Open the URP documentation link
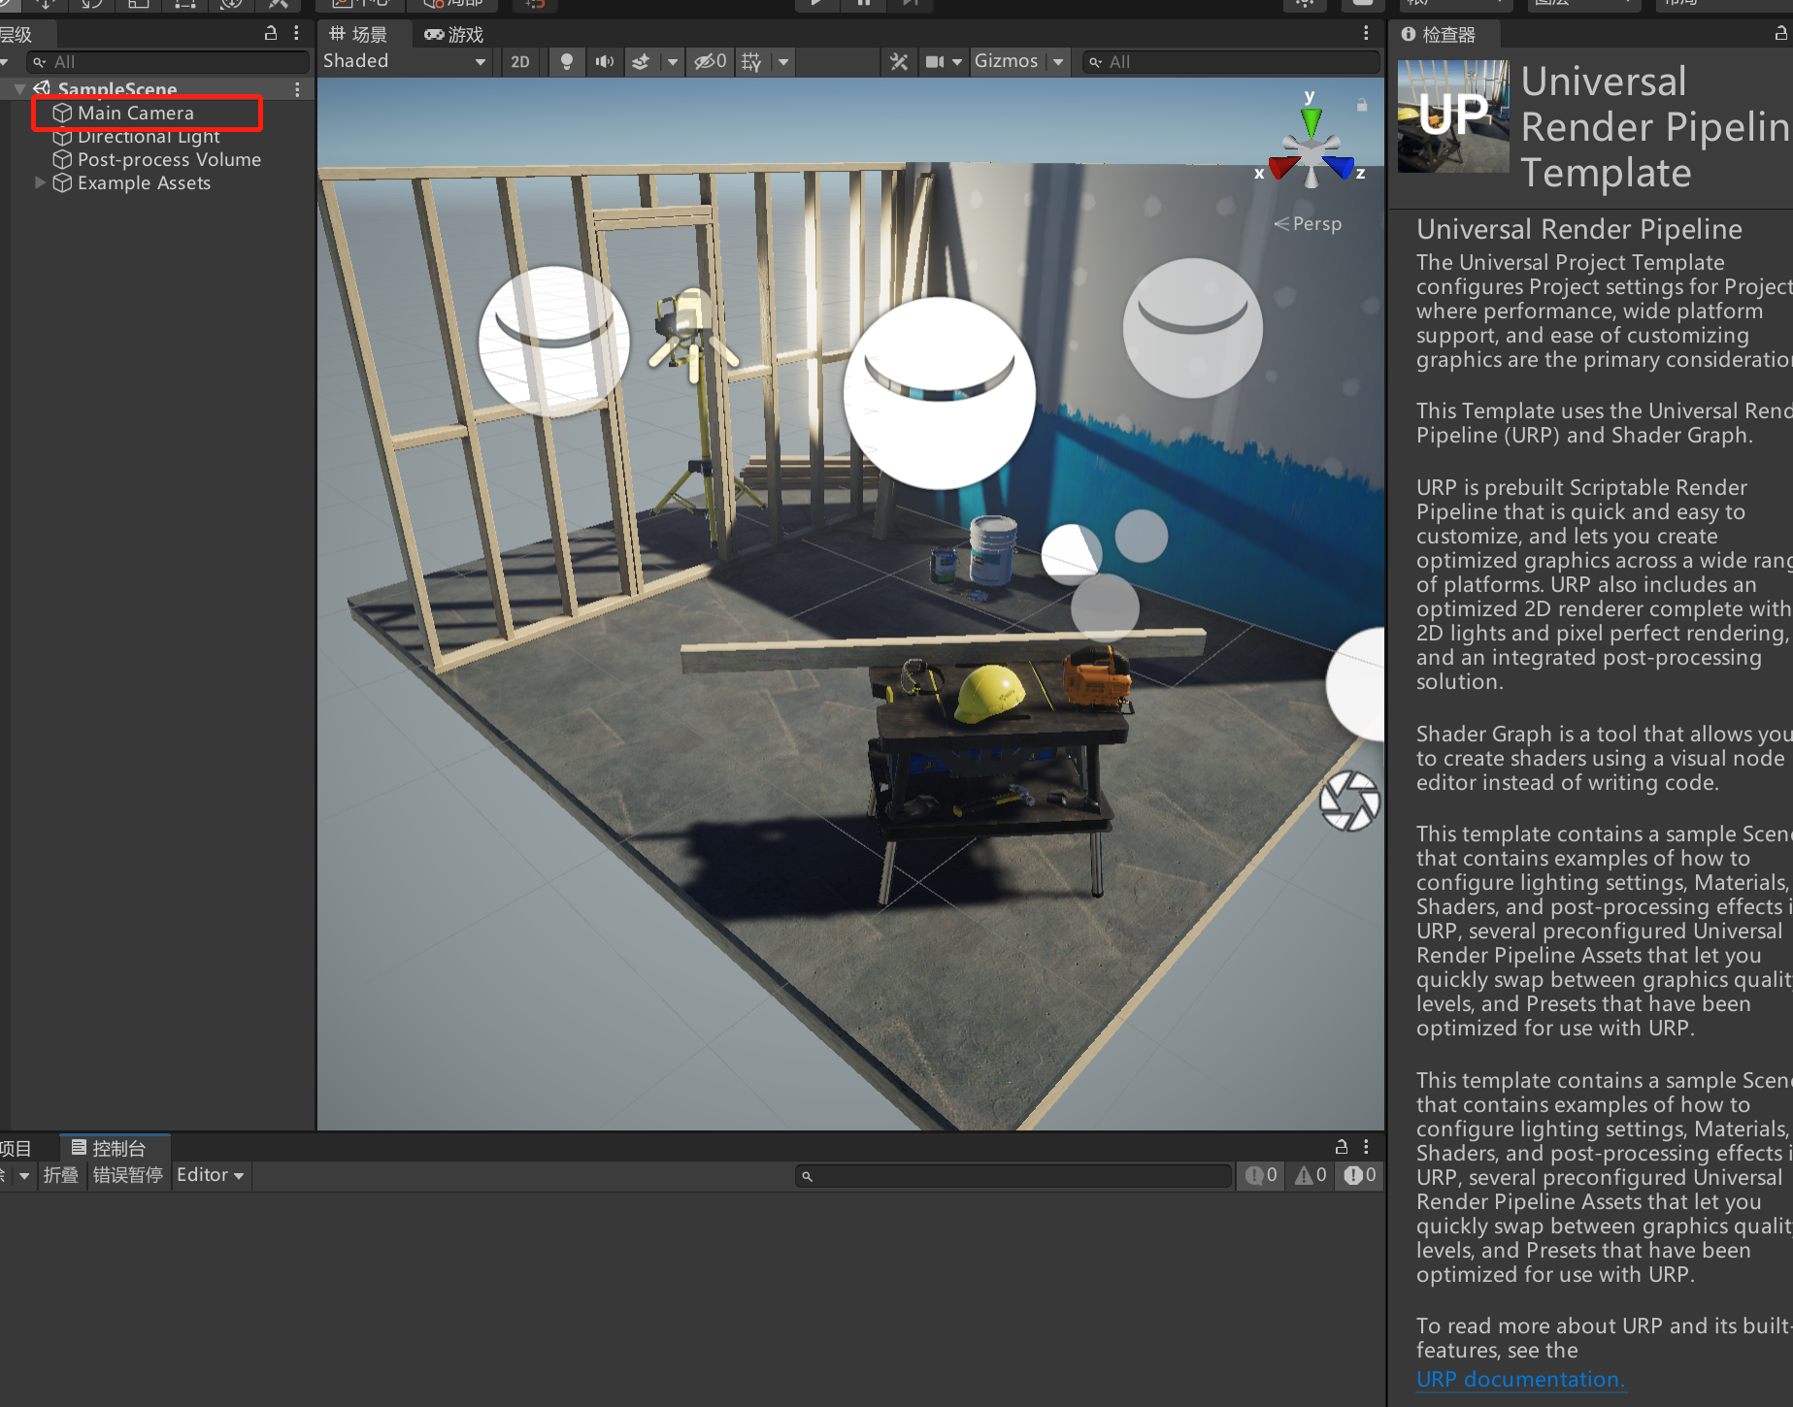The height and width of the screenshot is (1407, 1793). 1520,1379
